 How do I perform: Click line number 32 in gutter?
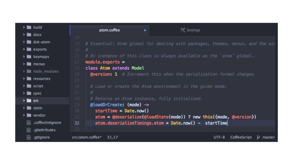click(x=77, y=123)
